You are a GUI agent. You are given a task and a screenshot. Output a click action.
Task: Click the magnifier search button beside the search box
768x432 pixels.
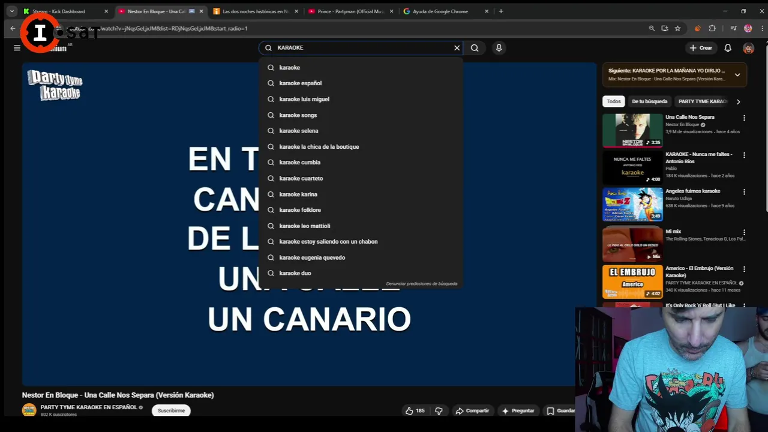475,48
